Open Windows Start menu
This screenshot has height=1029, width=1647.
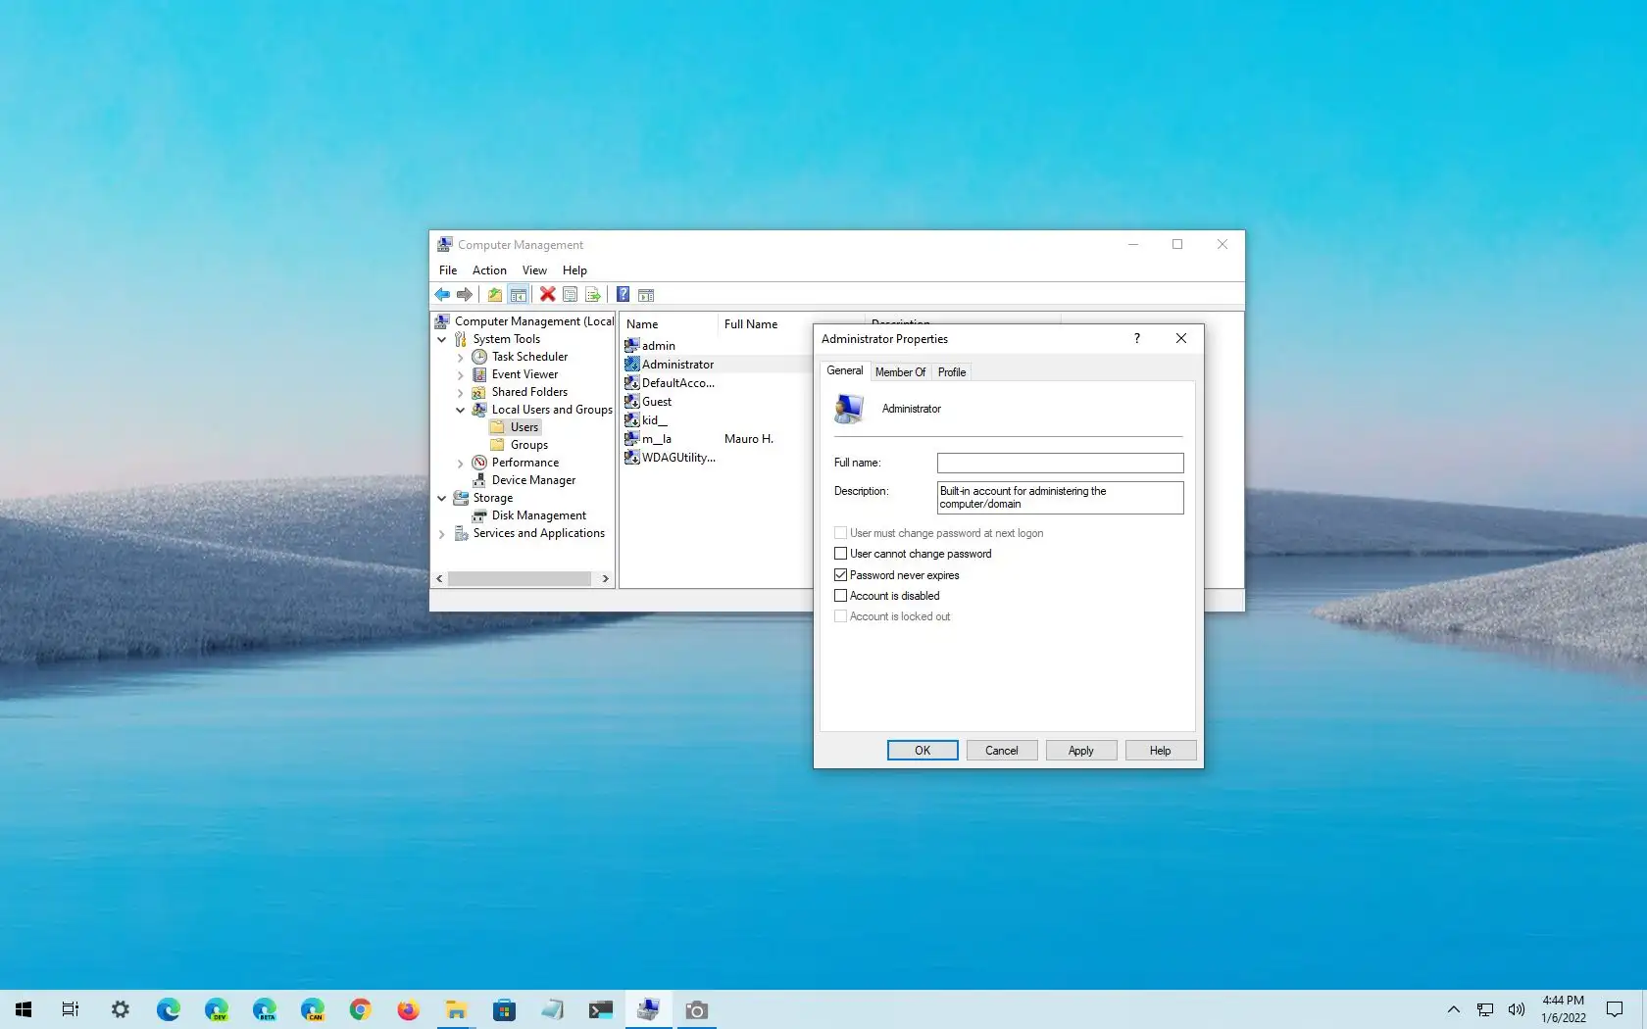pyautogui.click(x=24, y=1009)
